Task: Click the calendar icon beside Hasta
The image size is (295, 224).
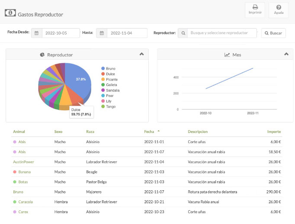Action: pos(102,33)
